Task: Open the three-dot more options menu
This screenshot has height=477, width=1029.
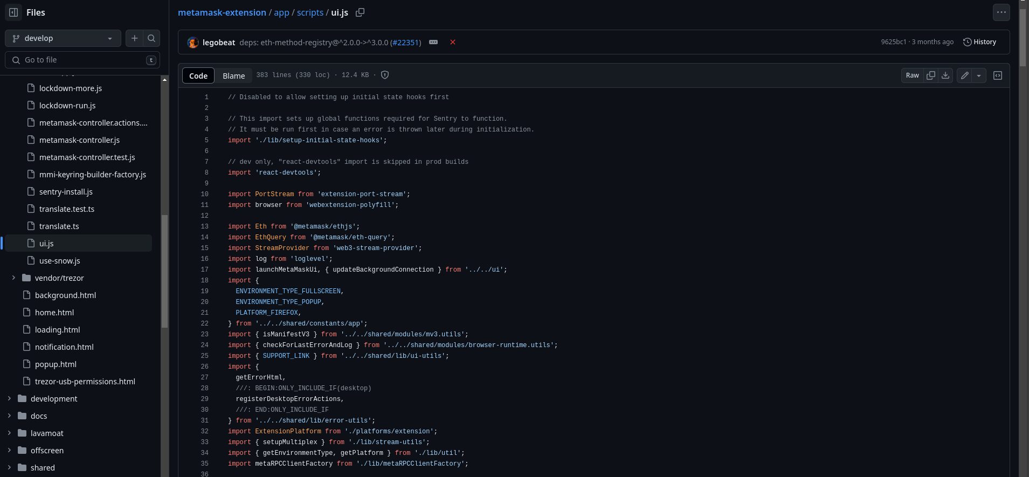Action: pyautogui.click(x=1002, y=12)
